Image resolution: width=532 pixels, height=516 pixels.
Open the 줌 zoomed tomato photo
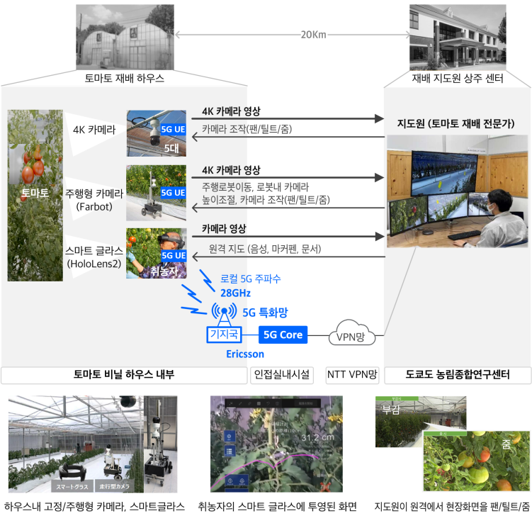476,461
